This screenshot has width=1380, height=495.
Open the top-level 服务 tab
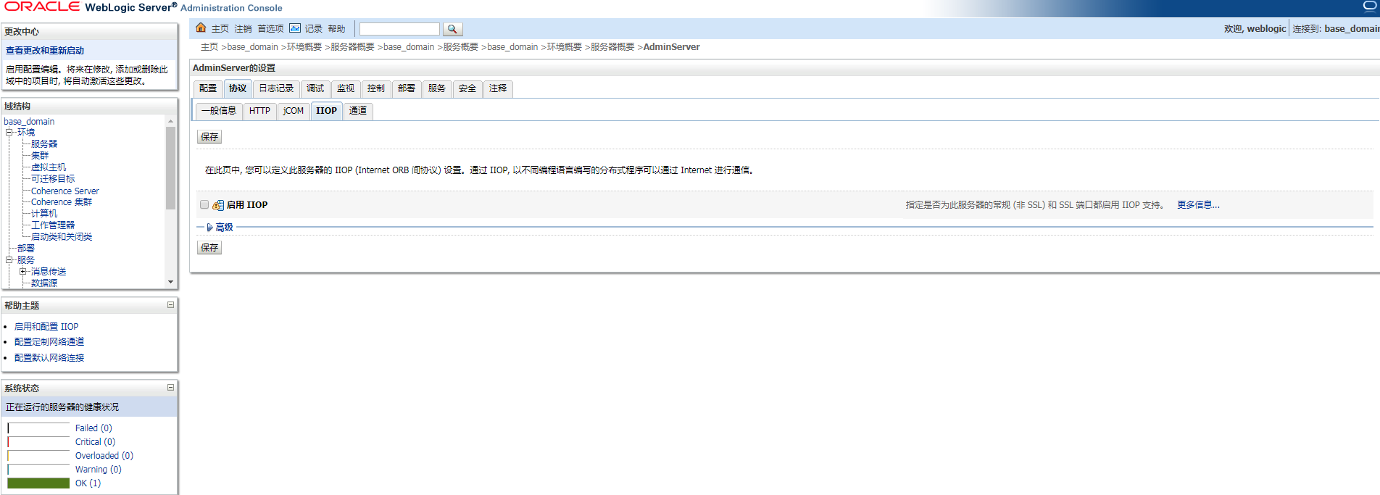tap(437, 88)
